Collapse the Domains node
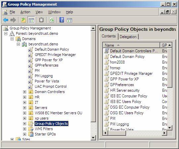179x149 pixels. (12, 39)
